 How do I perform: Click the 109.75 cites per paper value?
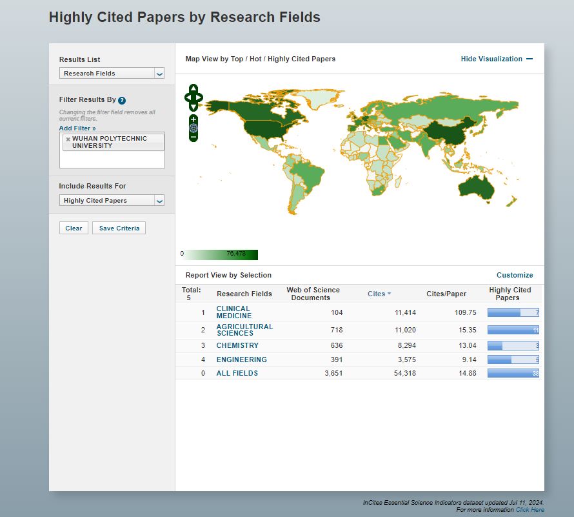tap(465, 312)
